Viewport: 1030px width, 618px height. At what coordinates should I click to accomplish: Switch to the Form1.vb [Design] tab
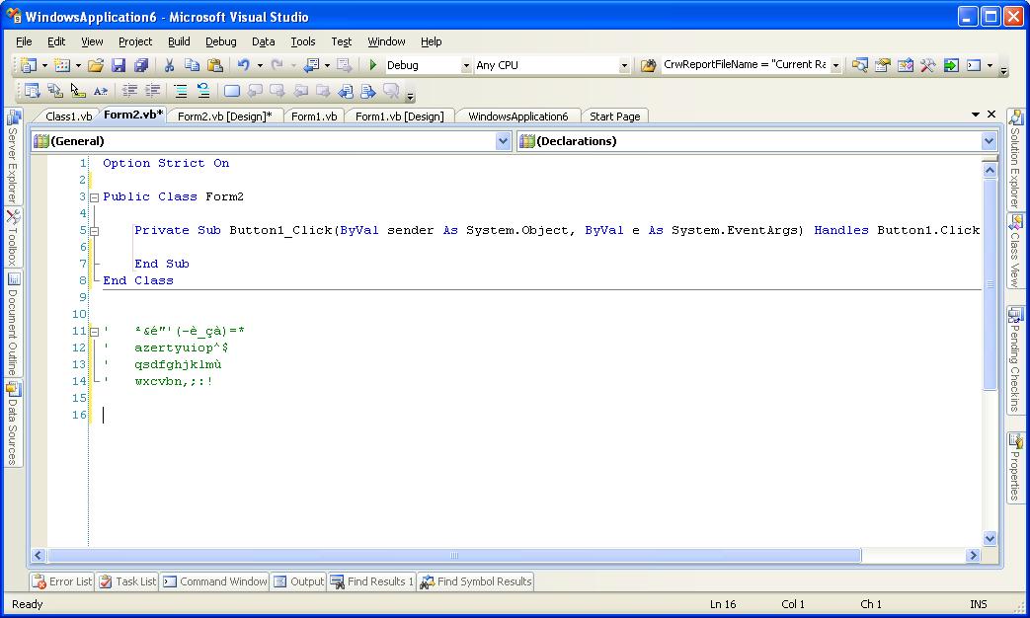(x=399, y=116)
